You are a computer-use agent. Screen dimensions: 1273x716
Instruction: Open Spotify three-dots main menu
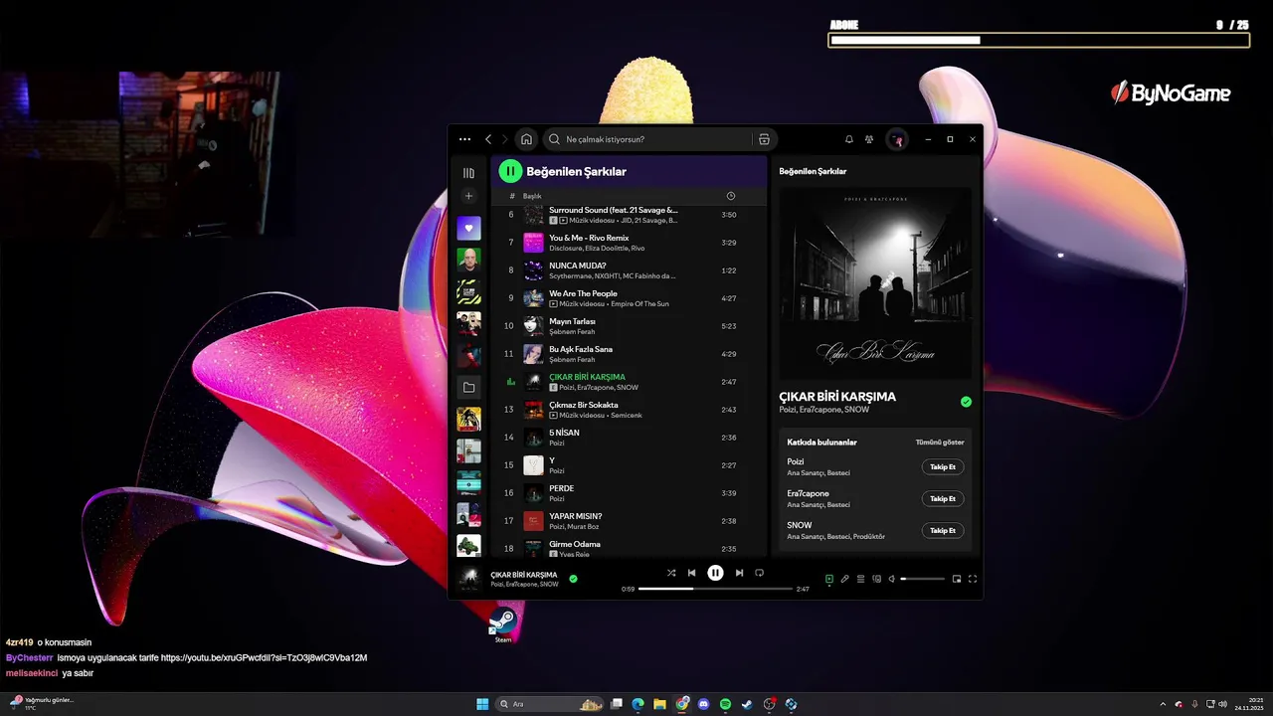click(464, 139)
